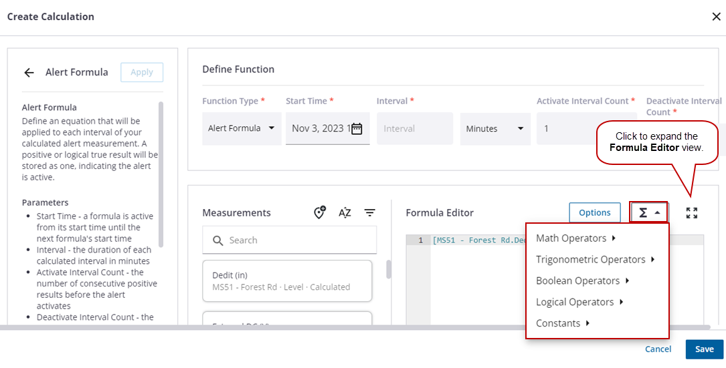Open the Boolean Operators submenu
Image resolution: width=726 pixels, height=368 pixels.
pyautogui.click(x=582, y=281)
